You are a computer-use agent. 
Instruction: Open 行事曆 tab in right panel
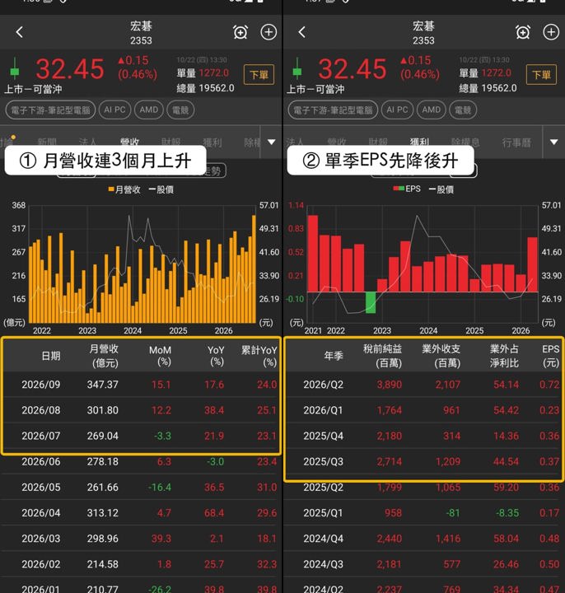pos(516,142)
